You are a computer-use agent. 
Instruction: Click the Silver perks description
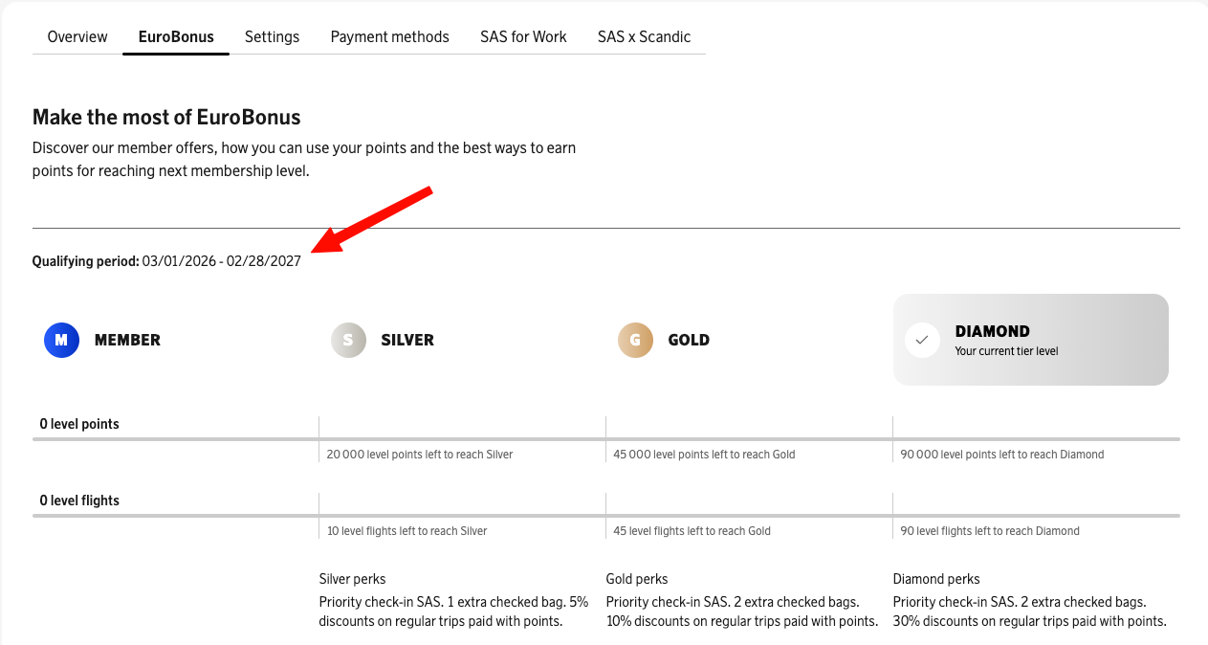coord(453,612)
